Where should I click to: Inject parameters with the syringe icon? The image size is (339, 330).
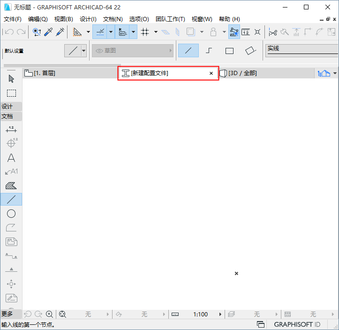click(x=60, y=32)
